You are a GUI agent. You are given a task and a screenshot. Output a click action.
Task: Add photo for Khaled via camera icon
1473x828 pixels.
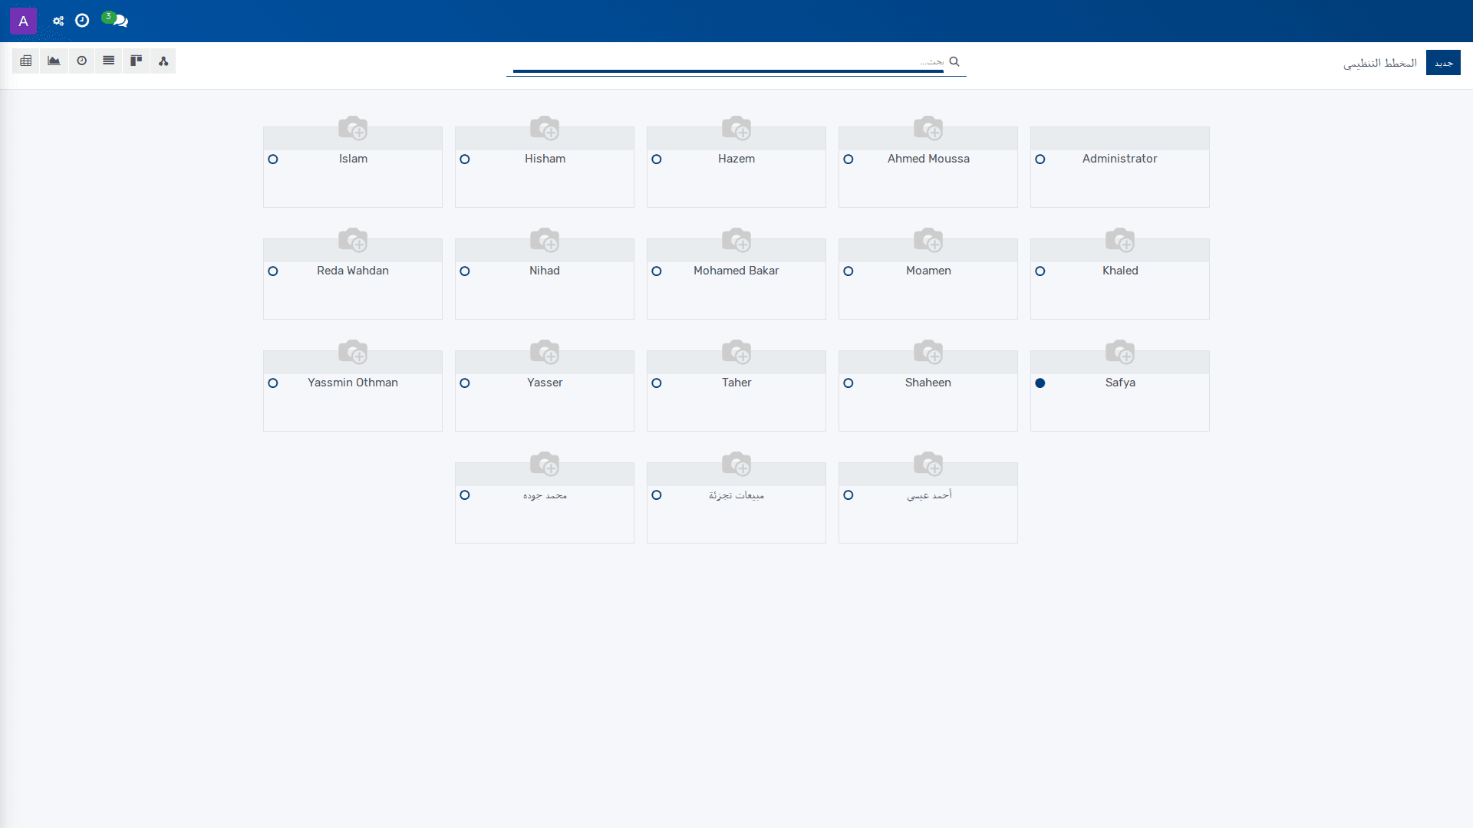coord(1120,240)
